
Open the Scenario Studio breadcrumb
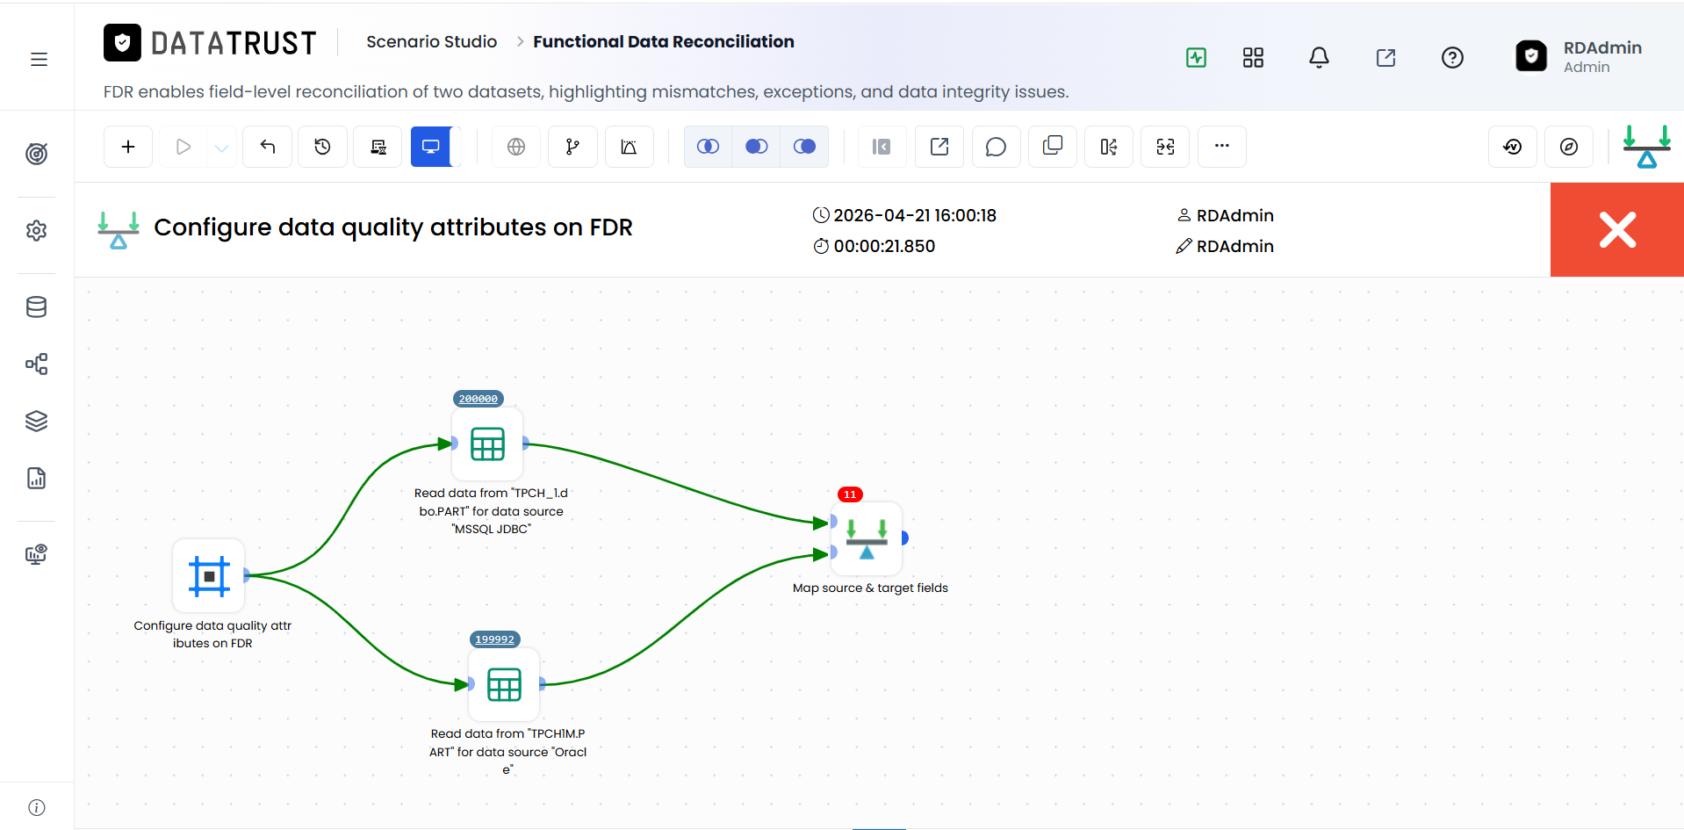pyautogui.click(x=431, y=41)
